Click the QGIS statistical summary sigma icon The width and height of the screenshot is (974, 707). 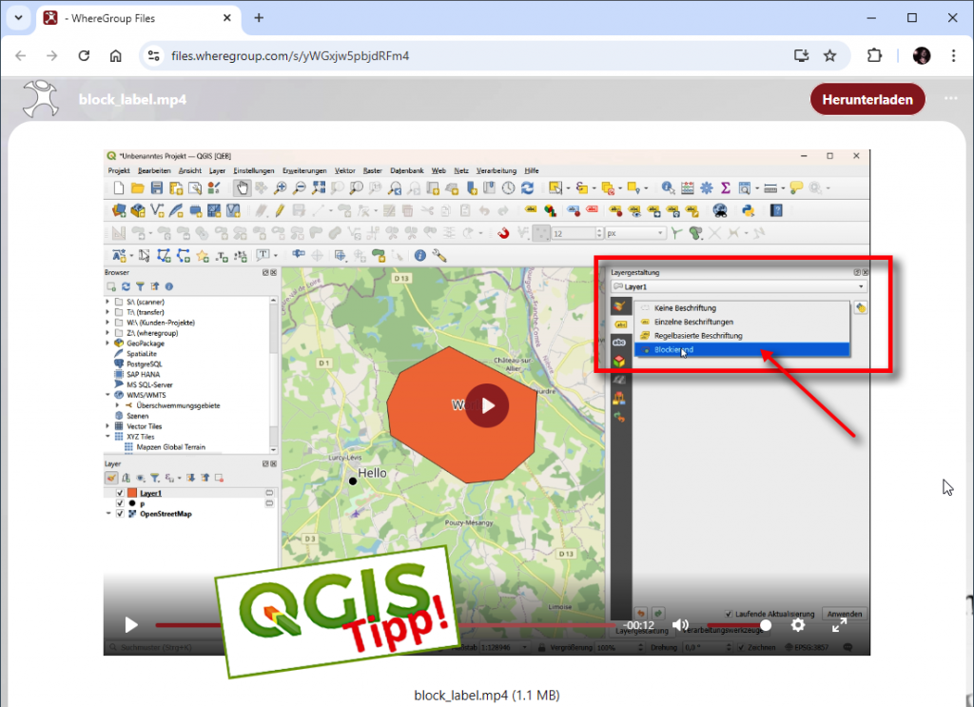click(x=725, y=188)
